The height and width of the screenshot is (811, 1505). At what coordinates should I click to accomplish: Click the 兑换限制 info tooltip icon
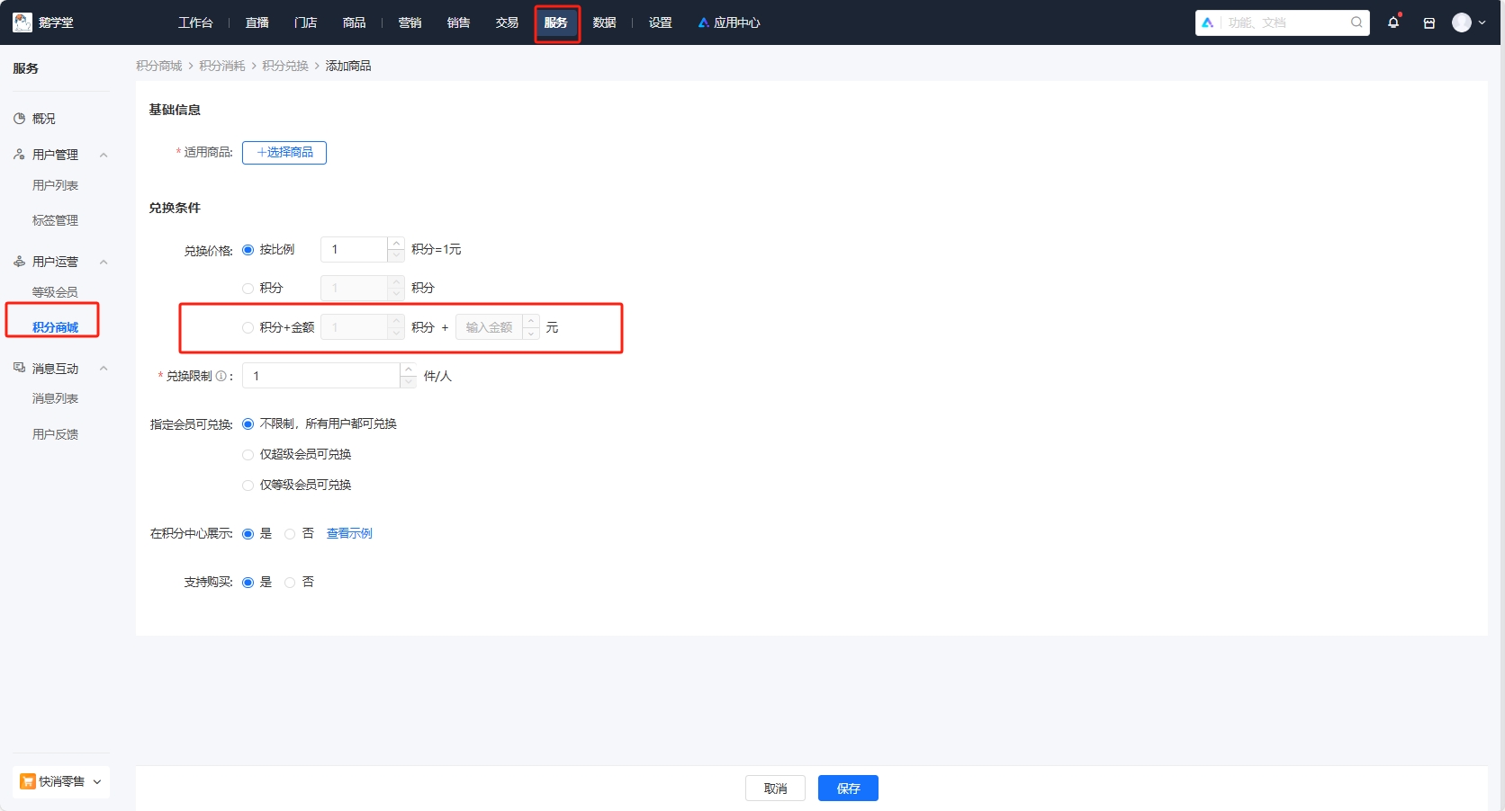pyautogui.click(x=221, y=376)
